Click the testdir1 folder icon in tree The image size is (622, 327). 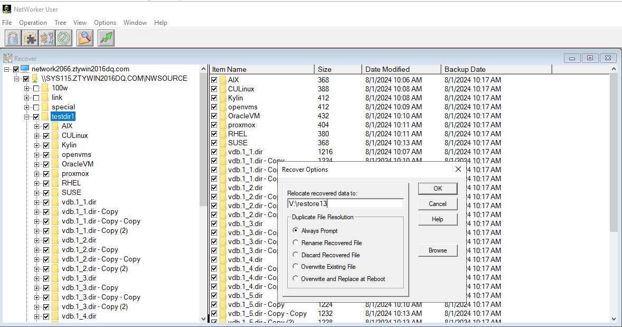tap(45, 117)
